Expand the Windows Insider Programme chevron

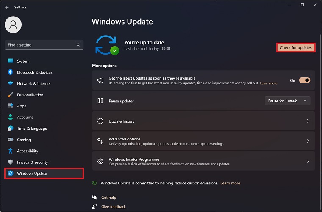tap(308, 161)
